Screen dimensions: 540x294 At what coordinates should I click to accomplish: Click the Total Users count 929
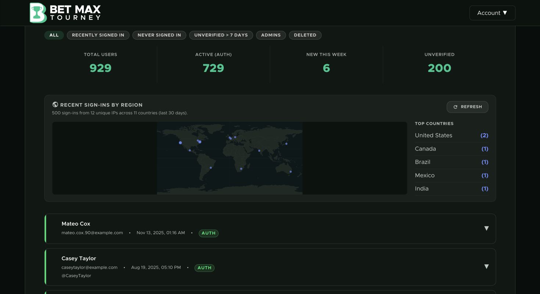(101, 68)
